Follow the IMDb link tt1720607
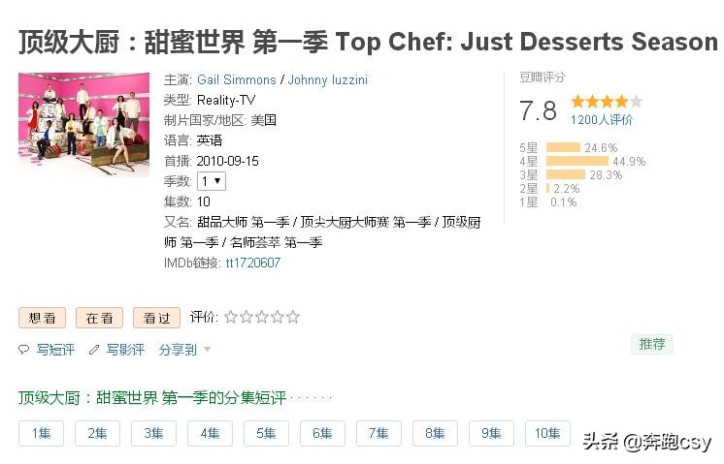 pyautogui.click(x=252, y=263)
